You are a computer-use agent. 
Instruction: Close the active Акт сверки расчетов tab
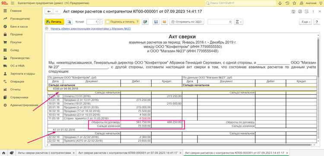coord(287,153)
